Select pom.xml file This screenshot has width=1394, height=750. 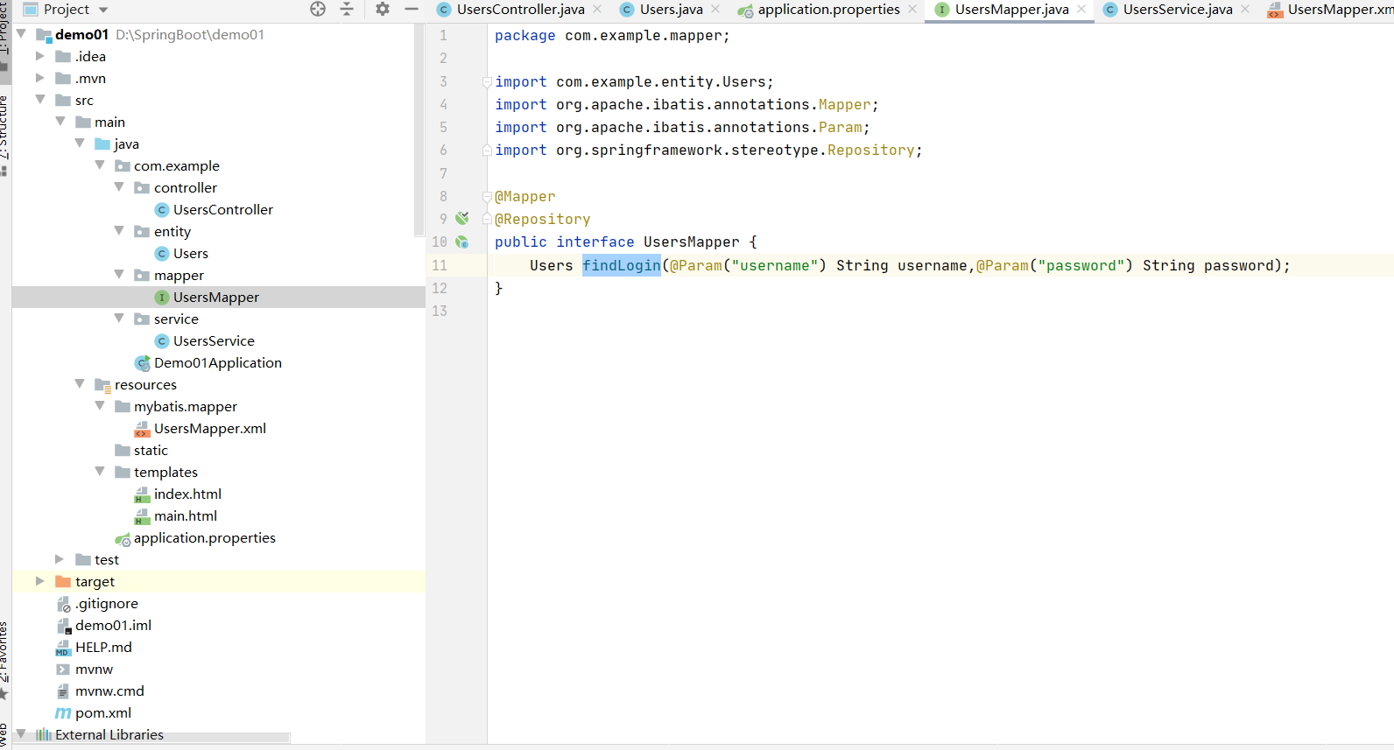tap(94, 713)
